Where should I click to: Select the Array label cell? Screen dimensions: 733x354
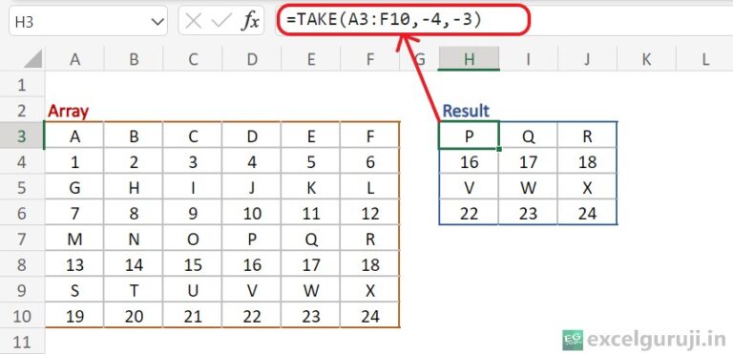[74, 111]
